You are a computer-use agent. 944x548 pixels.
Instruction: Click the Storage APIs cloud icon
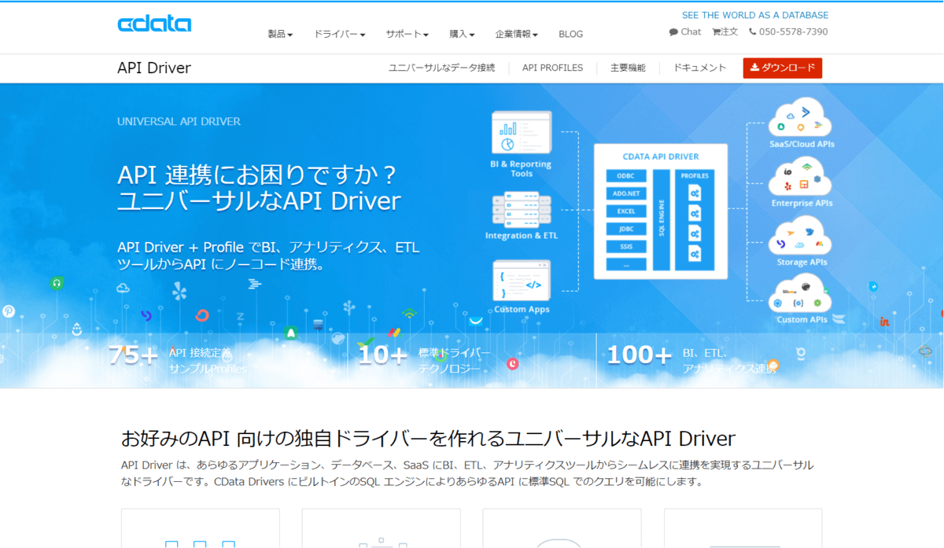tap(801, 235)
